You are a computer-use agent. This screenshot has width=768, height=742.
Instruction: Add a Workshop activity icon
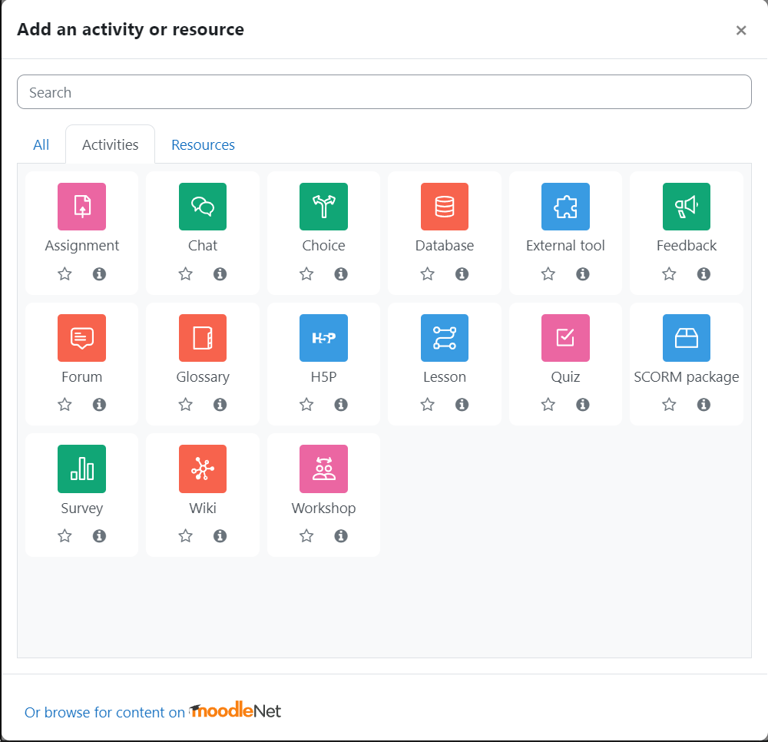[x=324, y=469]
